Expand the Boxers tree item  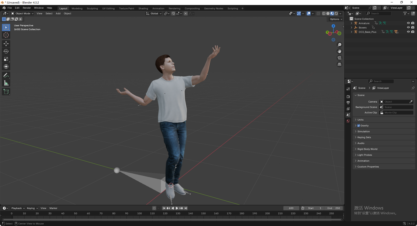tap(351, 28)
